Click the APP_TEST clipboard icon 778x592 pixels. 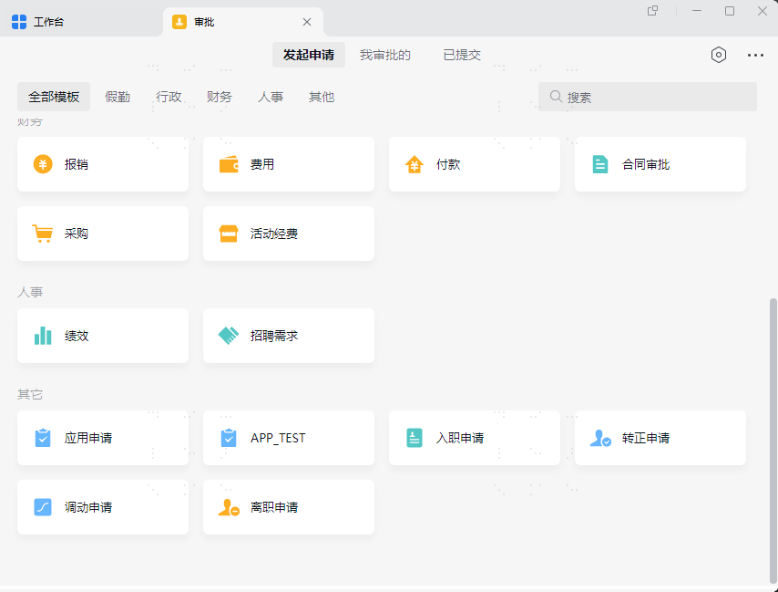point(229,438)
